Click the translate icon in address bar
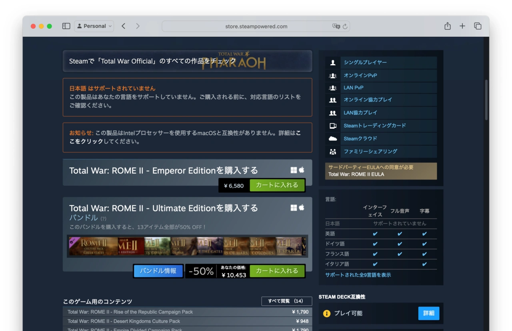This screenshot has height=331, width=512. click(336, 26)
